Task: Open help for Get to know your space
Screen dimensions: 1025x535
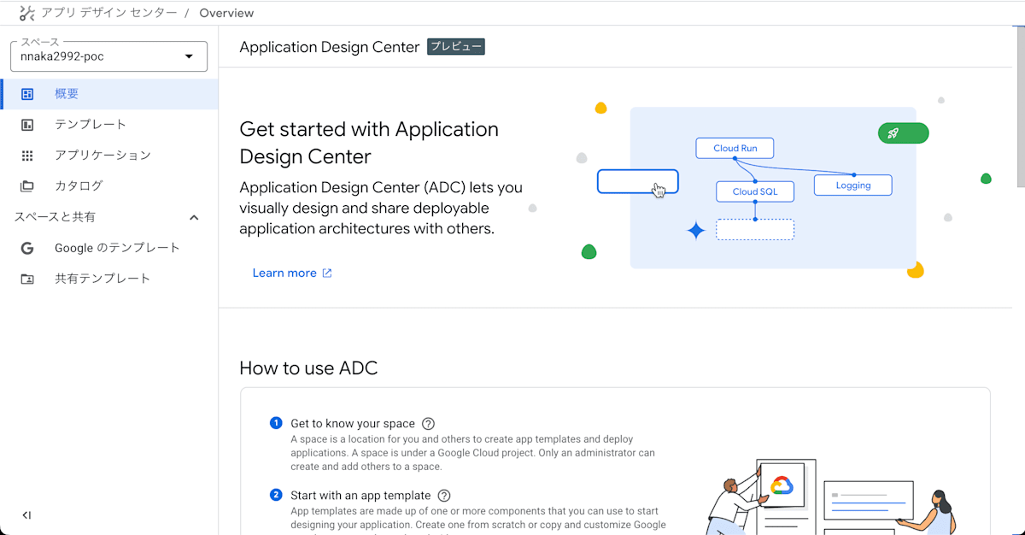Action: [x=429, y=424]
